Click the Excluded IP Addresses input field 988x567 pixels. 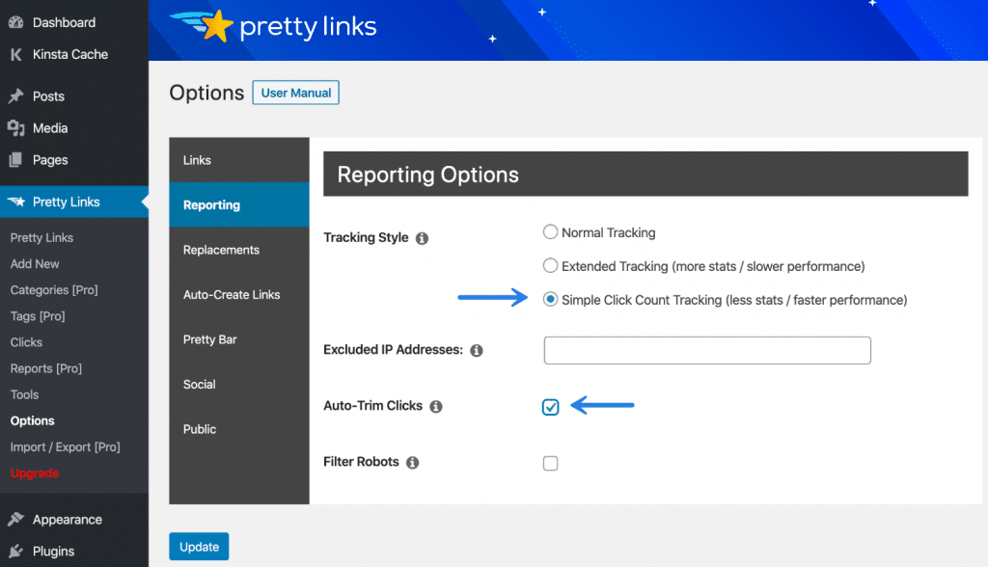[x=707, y=350]
